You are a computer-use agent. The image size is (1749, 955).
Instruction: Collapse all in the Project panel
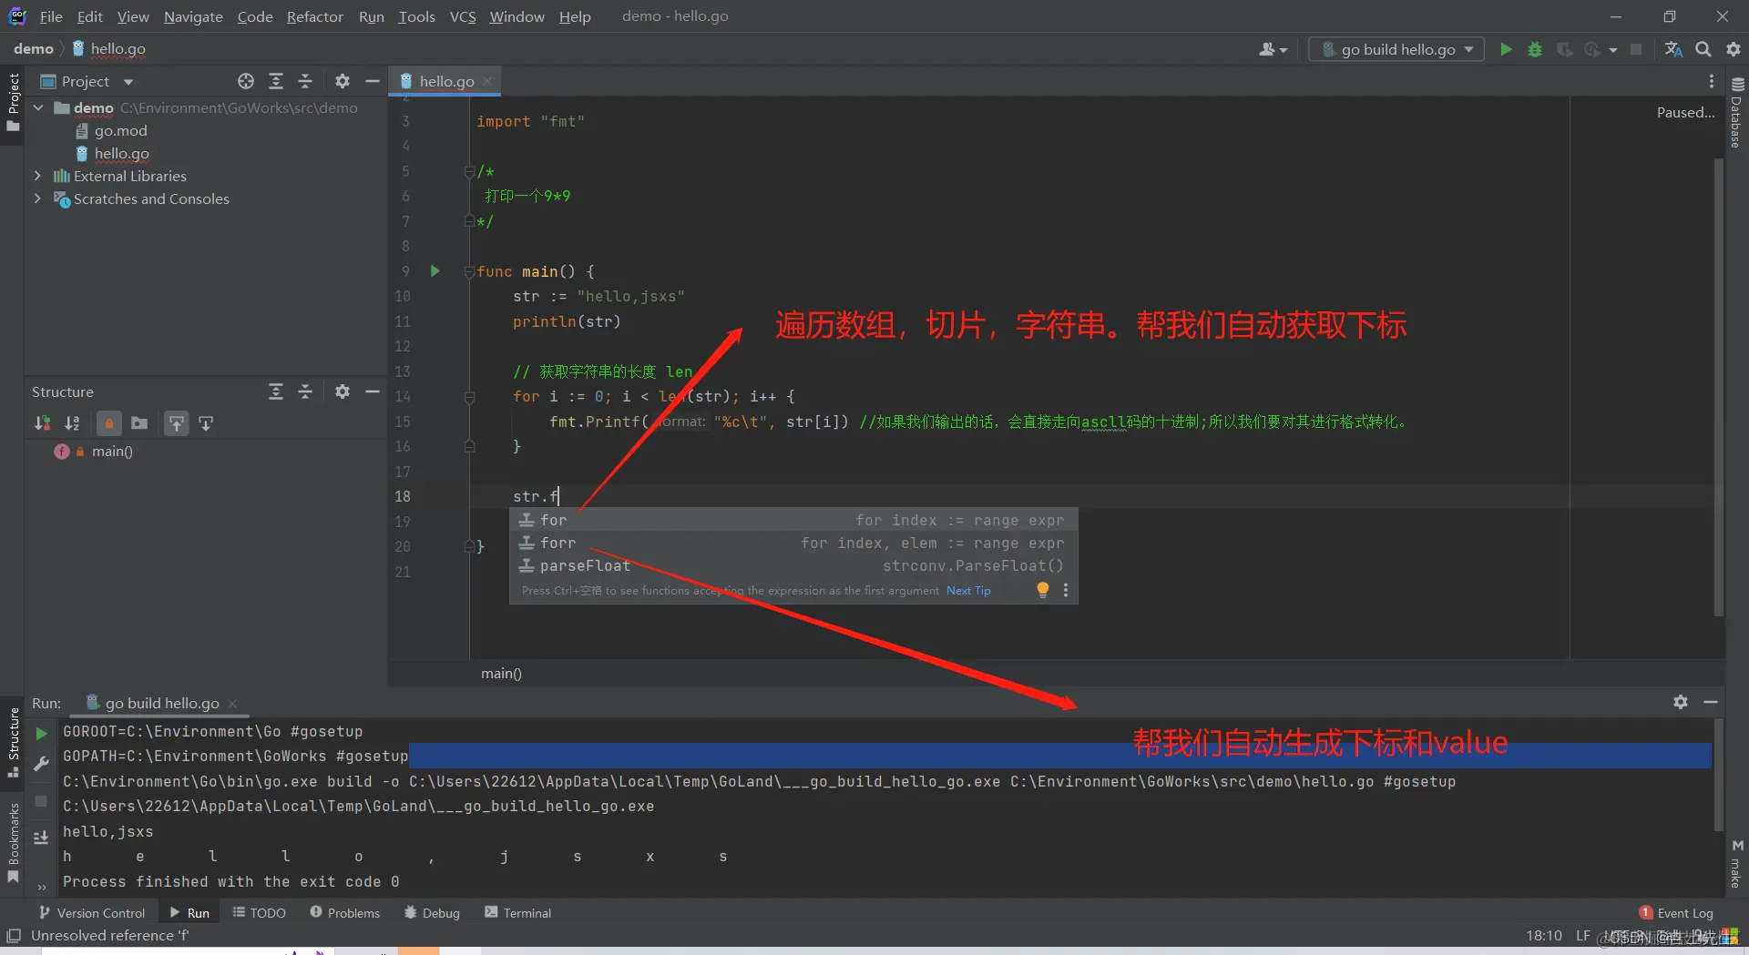(305, 81)
